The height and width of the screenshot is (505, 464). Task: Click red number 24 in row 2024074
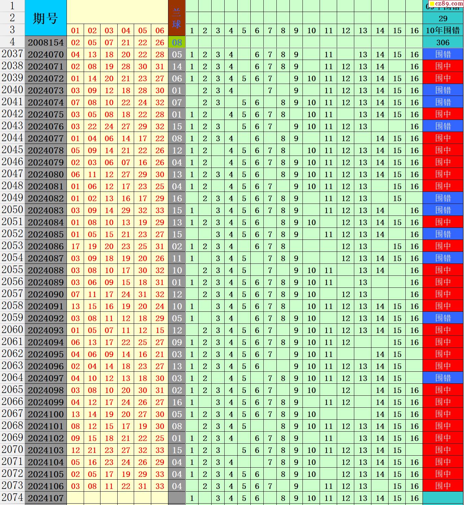[143, 102]
